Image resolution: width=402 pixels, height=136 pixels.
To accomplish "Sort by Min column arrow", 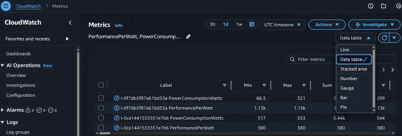I will pyautogui.click(x=264, y=85).
